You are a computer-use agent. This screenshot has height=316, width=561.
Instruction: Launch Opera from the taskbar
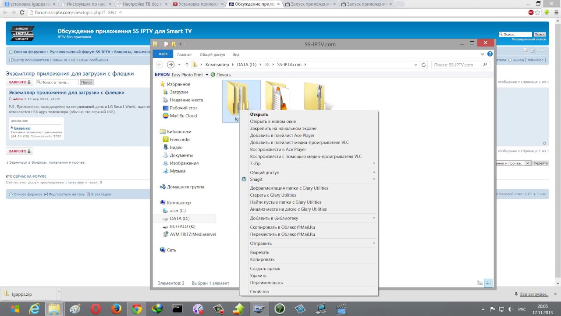click(96, 309)
